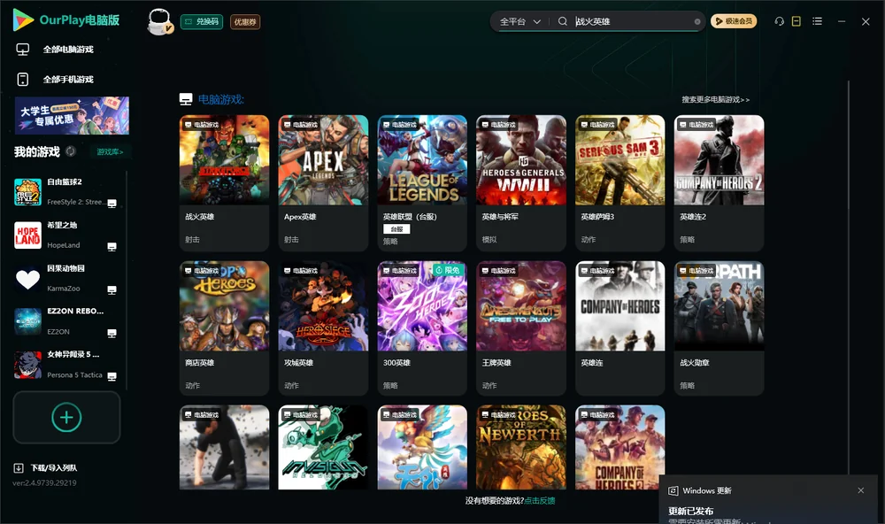Image resolution: width=885 pixels, height=524 pixels.
Task: Open the 战火英雄 game card
Action: pyautogui.click(x=224, y=183)
